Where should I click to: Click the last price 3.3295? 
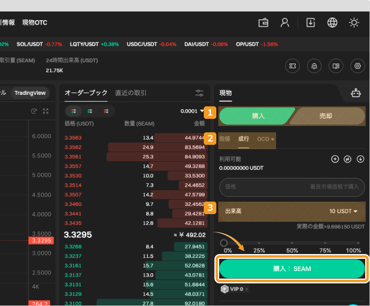(78, 235)
